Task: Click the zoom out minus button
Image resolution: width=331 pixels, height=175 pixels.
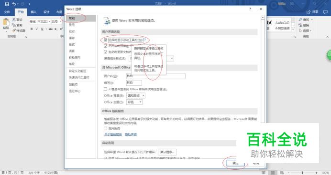Action: [289, 173]
